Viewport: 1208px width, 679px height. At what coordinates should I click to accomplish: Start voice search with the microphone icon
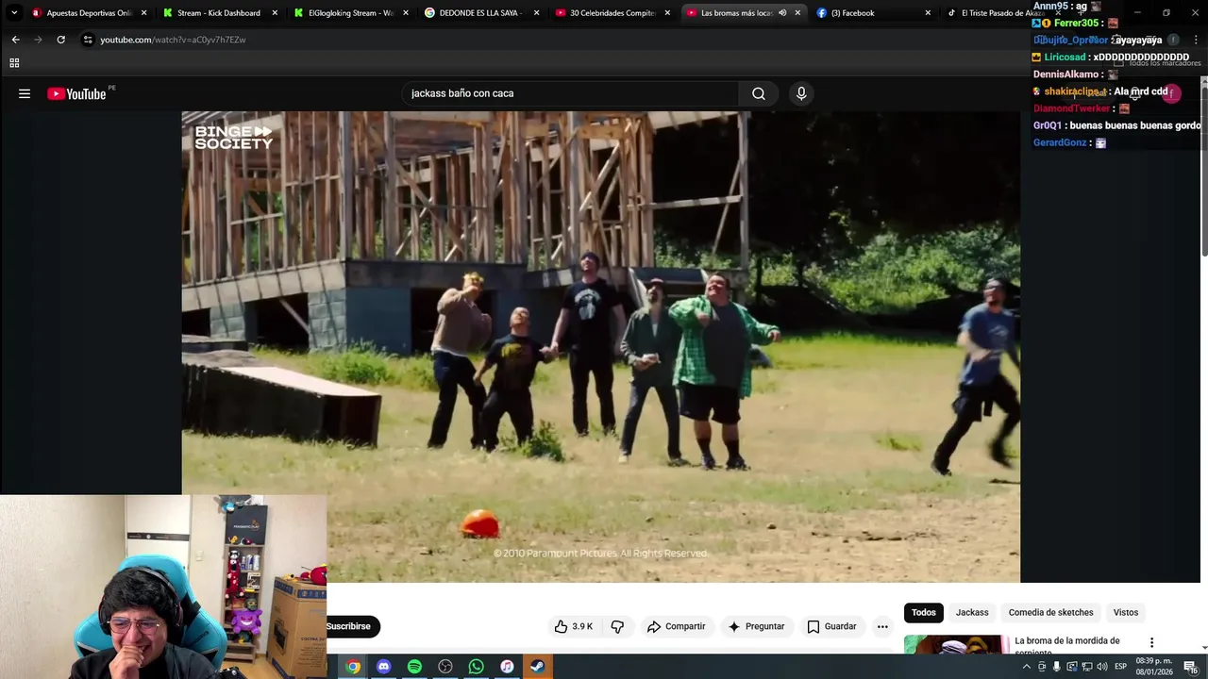coord(801,93)
